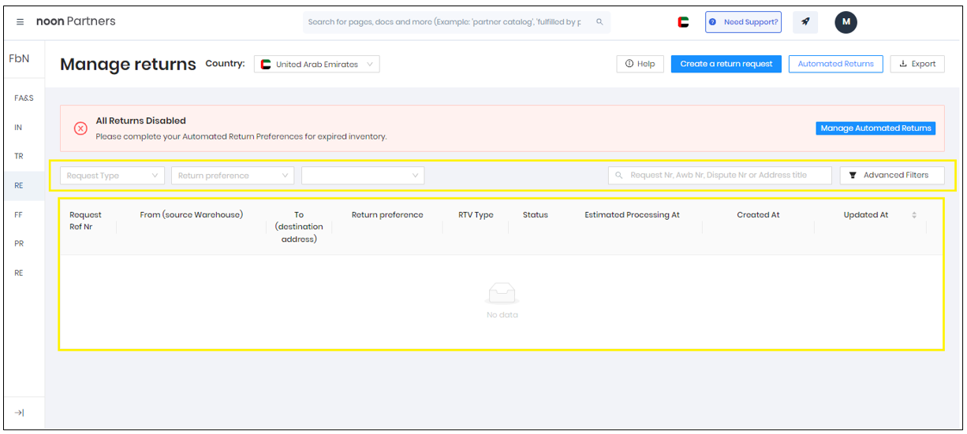Expand the Country dropdown
The height and width of the screenshot is (434, 967).
(x=317, y=65)
